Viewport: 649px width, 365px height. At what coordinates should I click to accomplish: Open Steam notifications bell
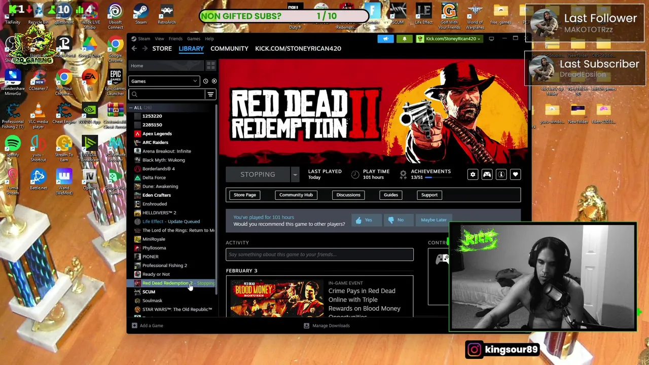(405, 39)
